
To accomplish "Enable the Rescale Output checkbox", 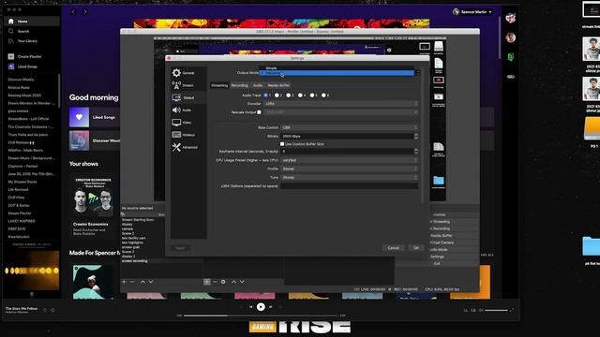I will click(259, 112).
